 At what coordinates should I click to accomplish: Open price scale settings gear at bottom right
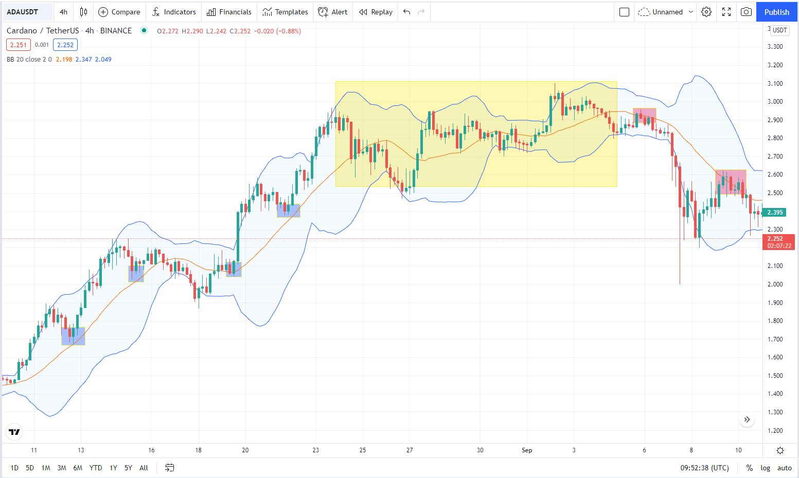(x=780, y=450)
